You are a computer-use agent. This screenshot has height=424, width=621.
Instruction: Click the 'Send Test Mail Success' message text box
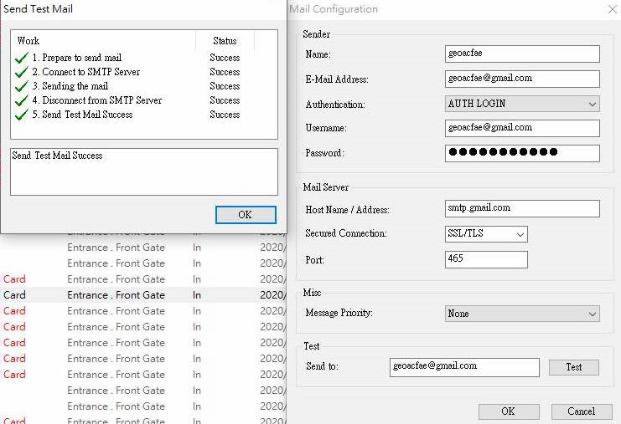(144, 172)
